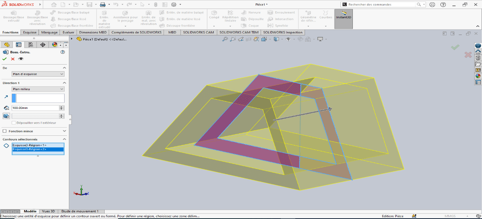Toggle the detailed preview eye icon
This screenshot has height=219, width=482.
21,59
